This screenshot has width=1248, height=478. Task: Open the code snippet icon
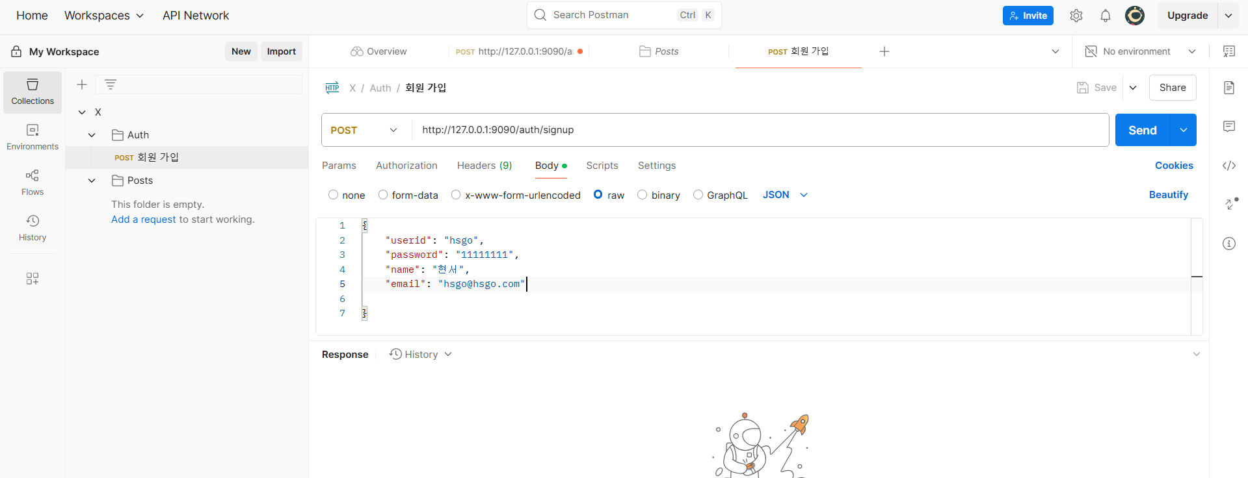pyautogui.click(x=1229, y=166)
